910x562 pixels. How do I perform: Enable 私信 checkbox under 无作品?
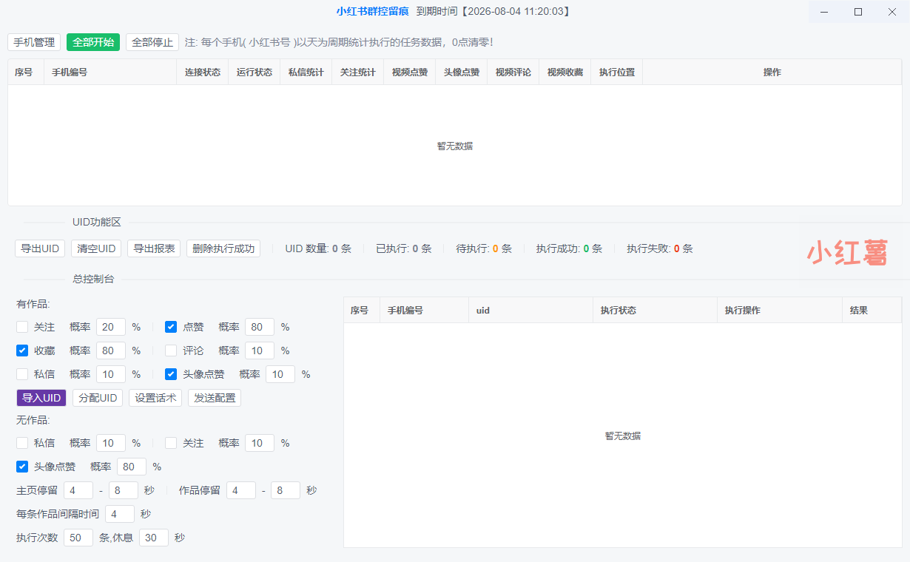(x=22, y=443)
